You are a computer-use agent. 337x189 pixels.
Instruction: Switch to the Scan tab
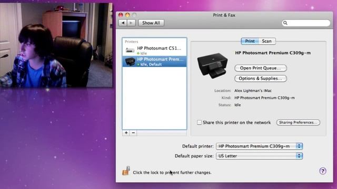[267, 41]
